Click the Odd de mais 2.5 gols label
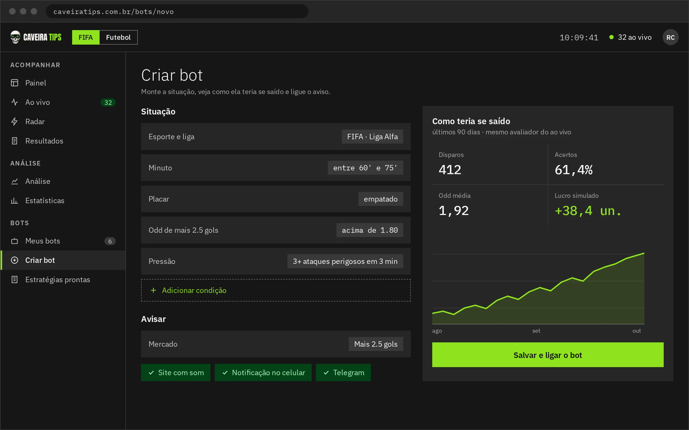Screen dimensions: 689x430 pyautogui.click(x=183, y=230)
